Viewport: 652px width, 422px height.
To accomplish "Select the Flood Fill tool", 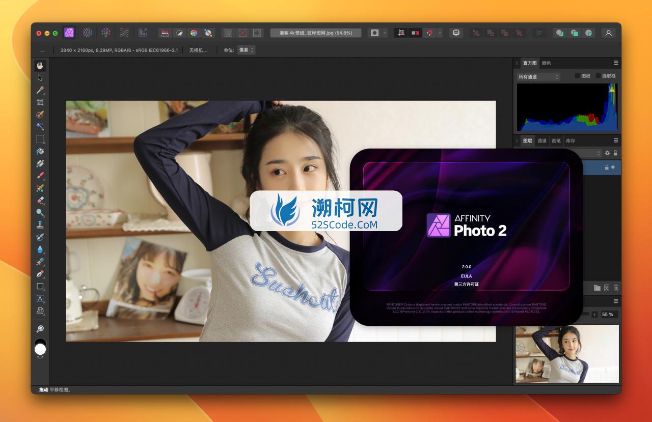I will (40, 151).
